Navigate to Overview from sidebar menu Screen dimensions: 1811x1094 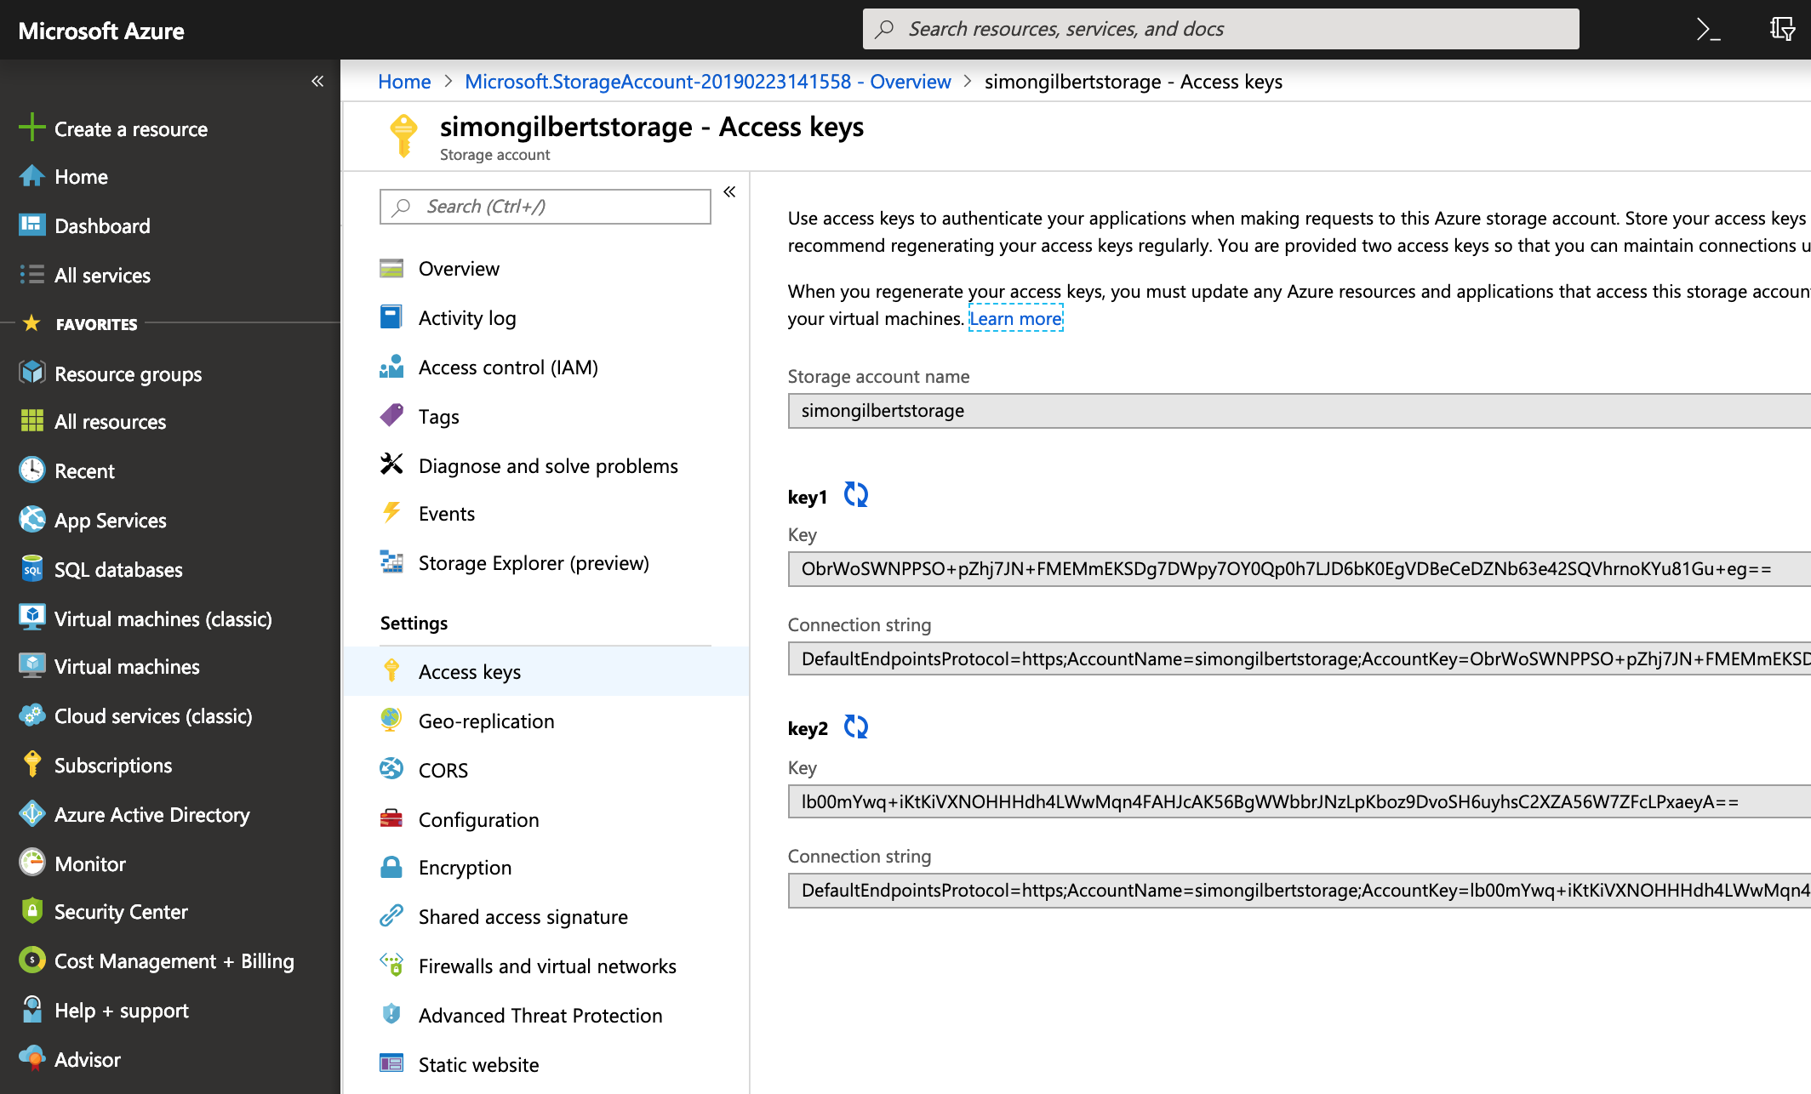click(x=460, y=268)
